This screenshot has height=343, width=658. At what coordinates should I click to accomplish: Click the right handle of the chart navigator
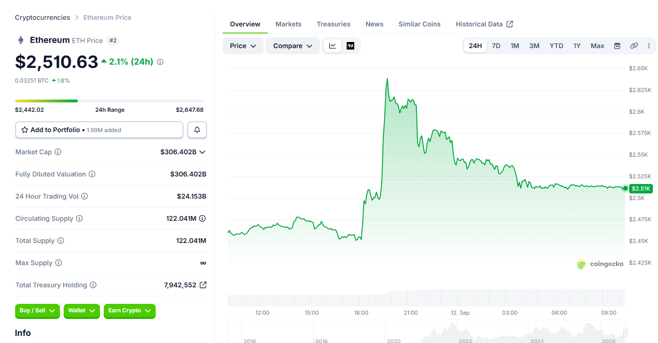[625, 332]
